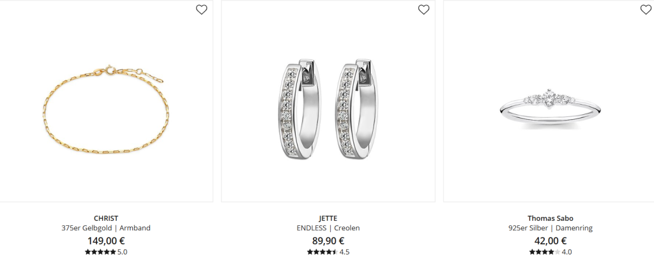
Task: Click the left earring in JETTE image
Action: pos(300,109)
